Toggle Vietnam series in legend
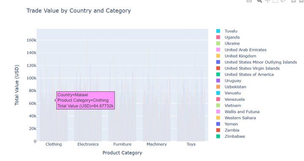The height and width of the screenshot is (161, 304). pyautogui.click(x=228, y=105)
